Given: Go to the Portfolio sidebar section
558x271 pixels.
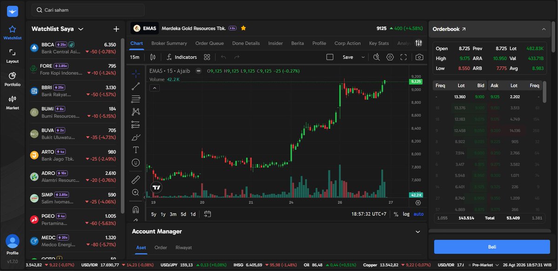Looking at the screenshot, I should (13, 79).
